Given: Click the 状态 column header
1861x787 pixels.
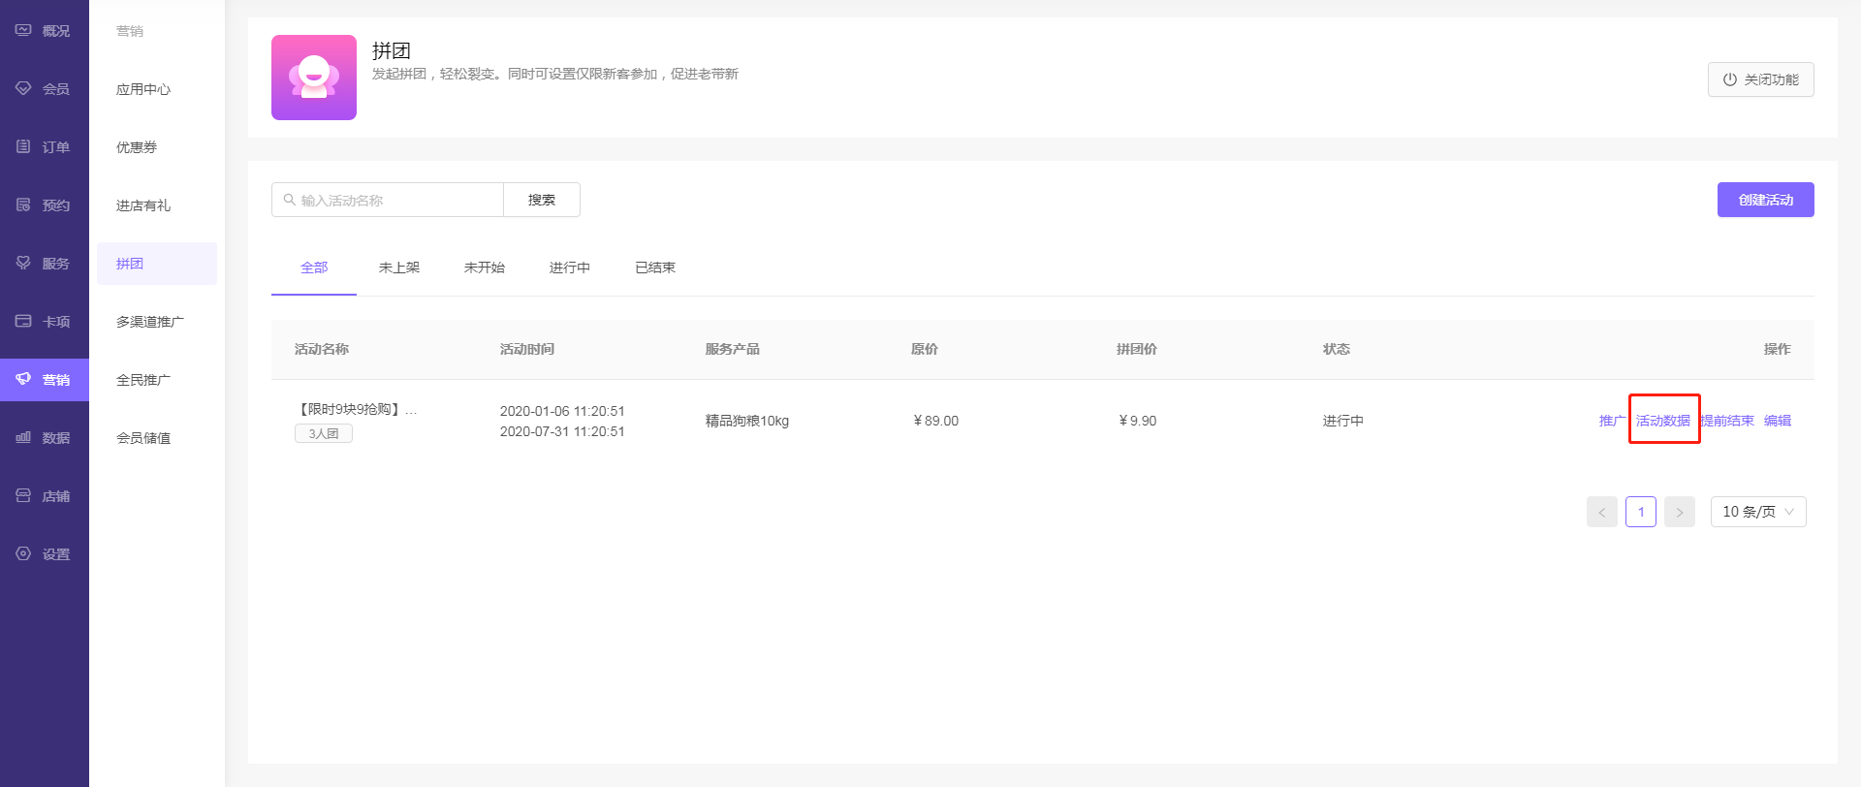Looking at the screenshot, I should [1337, 349].
